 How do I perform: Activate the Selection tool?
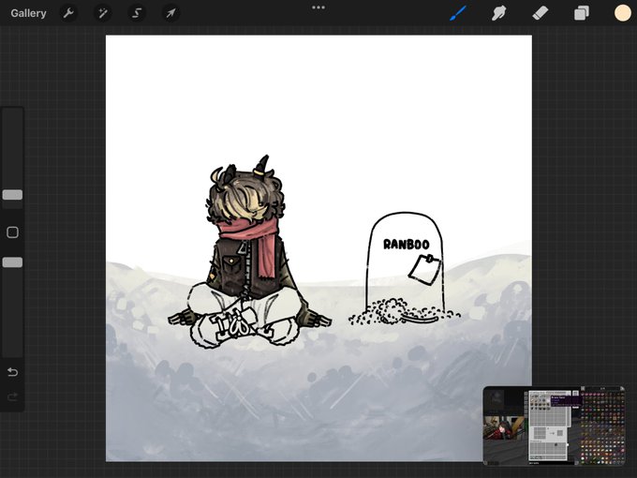point(137,13)
